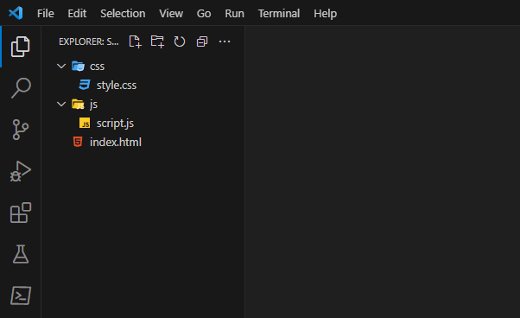
Task: Select the css folder name
Action: 97,67
